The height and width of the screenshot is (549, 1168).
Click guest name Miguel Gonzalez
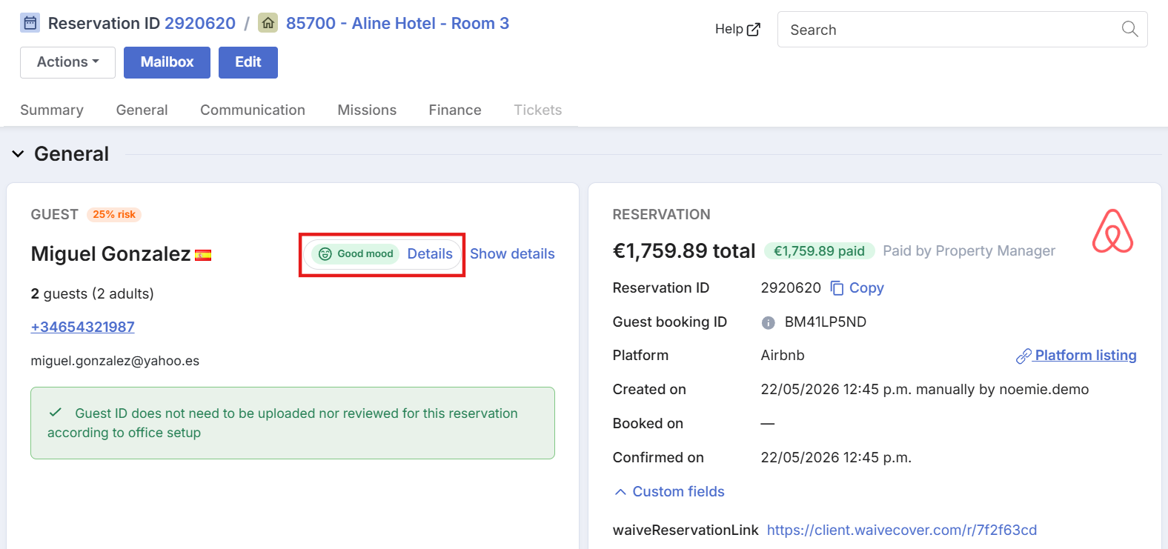pyautogui.click(x=110, y=254)
